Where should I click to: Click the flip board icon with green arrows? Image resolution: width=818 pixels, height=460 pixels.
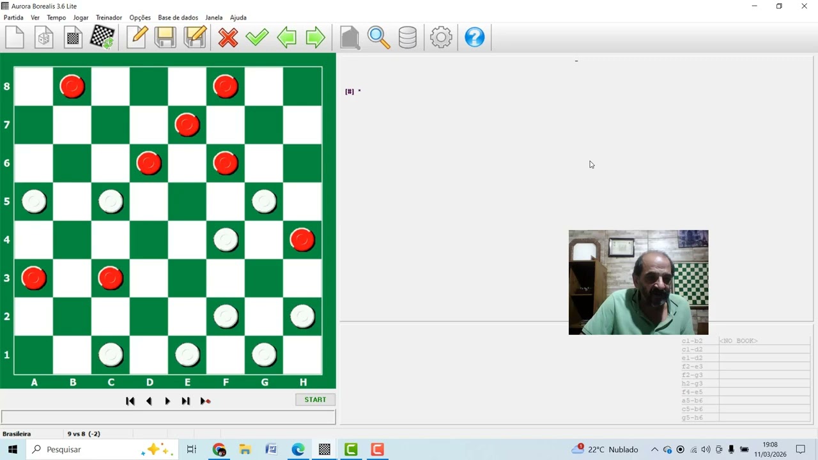pyautogui.click(x=102, y=38)
